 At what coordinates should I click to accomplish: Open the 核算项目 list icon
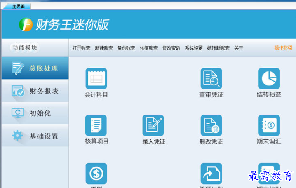click(x=96, y=125)
